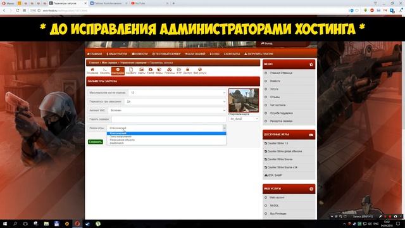Click round icon in Web услуги header
Viewport: 405px width, 228px height.
pos(311,189)
